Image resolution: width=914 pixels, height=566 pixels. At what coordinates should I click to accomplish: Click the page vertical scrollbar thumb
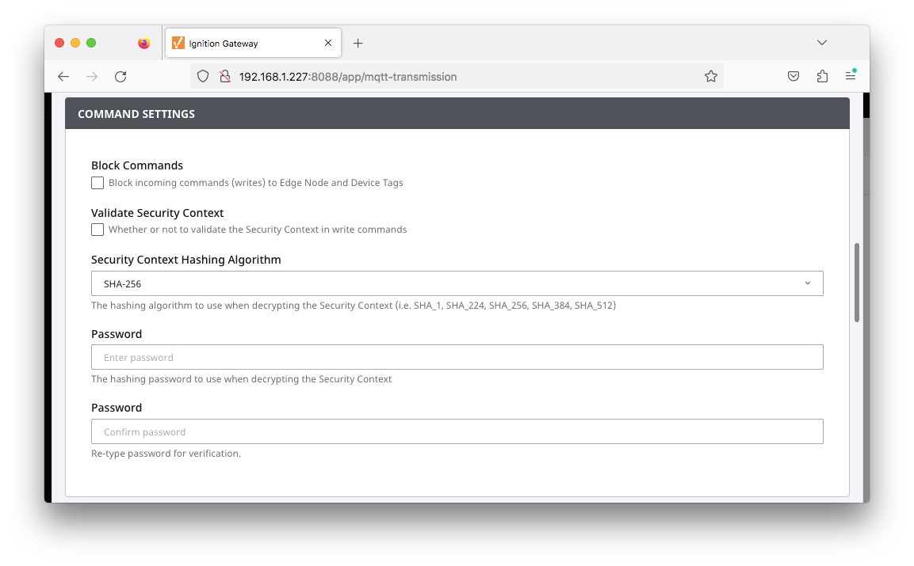[x=857, y=283]
